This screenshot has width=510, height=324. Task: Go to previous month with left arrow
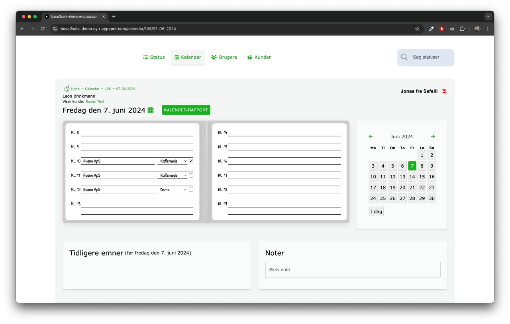point(371,136)
